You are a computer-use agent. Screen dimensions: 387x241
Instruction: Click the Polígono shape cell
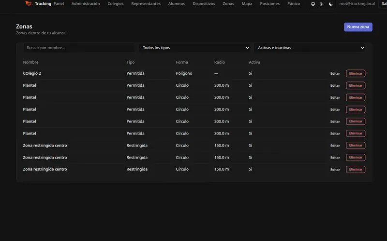[x=184, y=73]
